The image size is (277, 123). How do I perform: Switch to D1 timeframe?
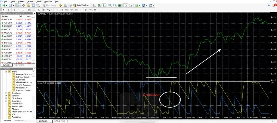click(86, 10)
